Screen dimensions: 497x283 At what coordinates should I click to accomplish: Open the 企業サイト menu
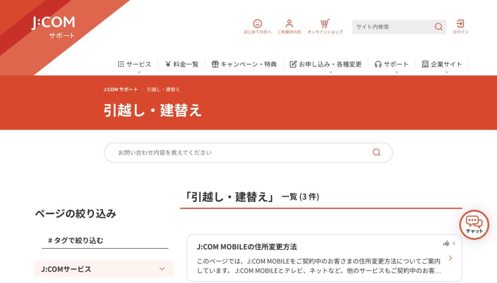coord(442,64)
